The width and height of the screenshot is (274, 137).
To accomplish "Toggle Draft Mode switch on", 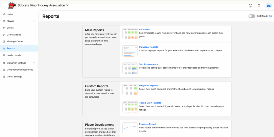I will pos(252,16).
